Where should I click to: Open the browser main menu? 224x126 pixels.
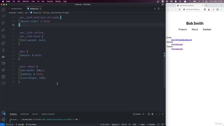[222, 9]
